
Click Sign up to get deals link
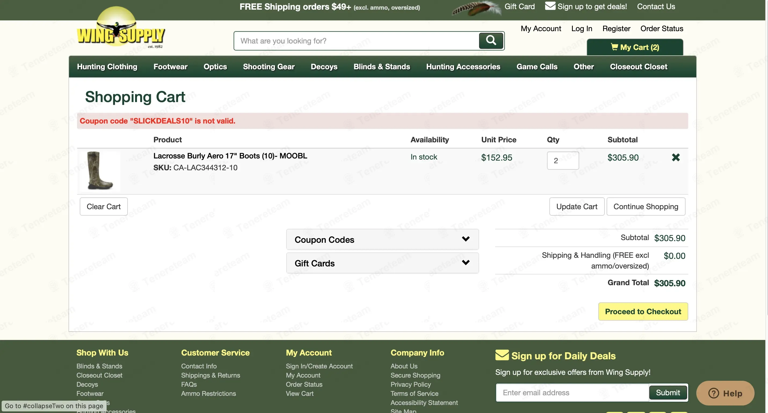(x=592, y=6)
